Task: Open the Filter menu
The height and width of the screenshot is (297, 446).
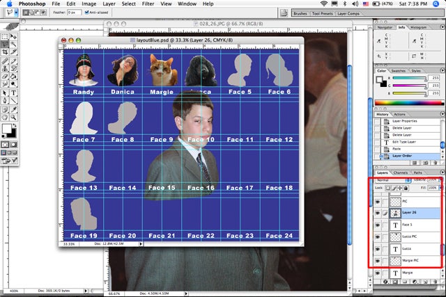Action: (148, 3)
